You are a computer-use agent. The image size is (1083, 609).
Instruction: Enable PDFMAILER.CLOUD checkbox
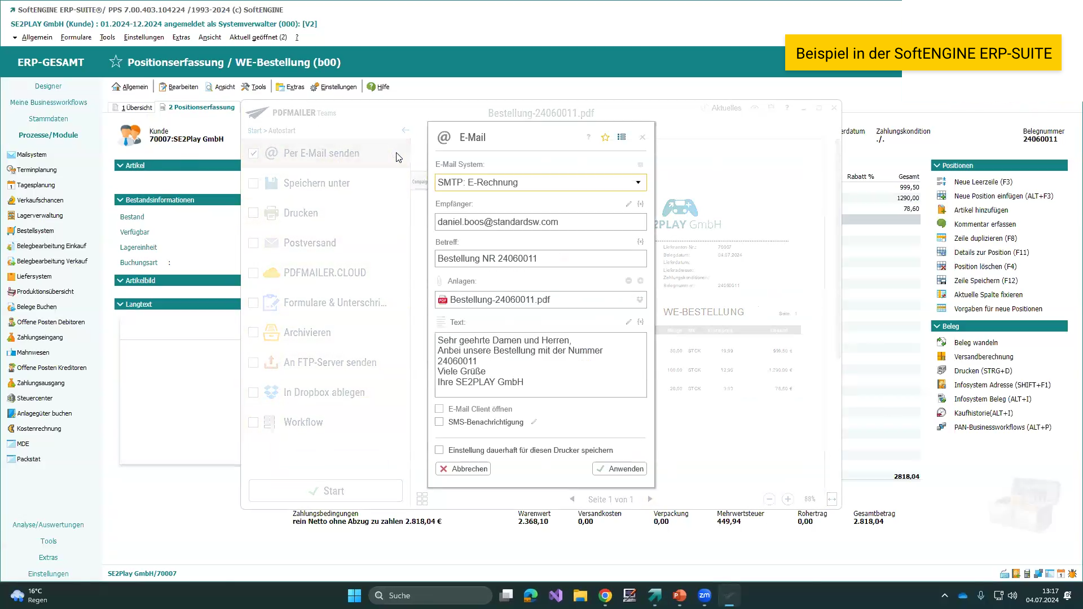253,273
